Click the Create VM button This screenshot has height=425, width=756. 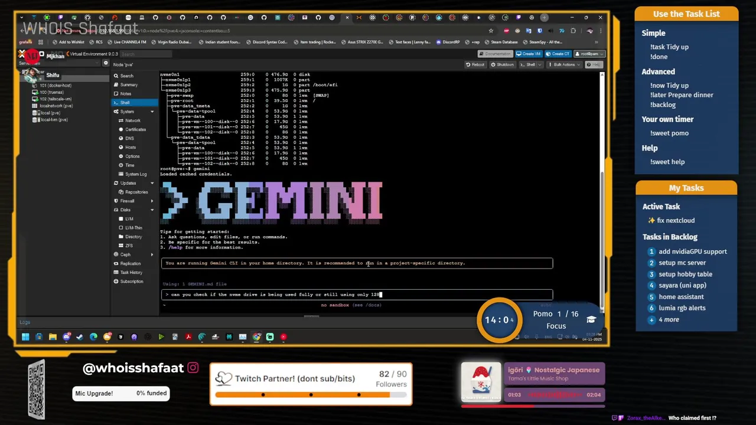528,54
